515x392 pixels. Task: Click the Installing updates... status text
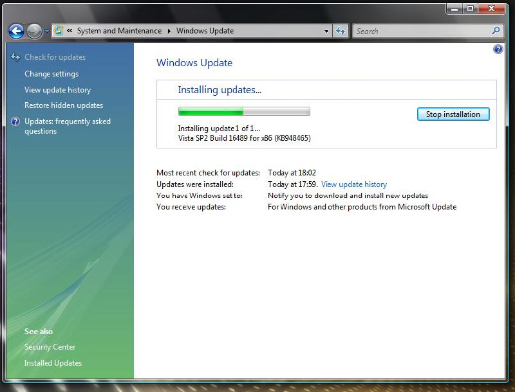(x=220, y=90)
